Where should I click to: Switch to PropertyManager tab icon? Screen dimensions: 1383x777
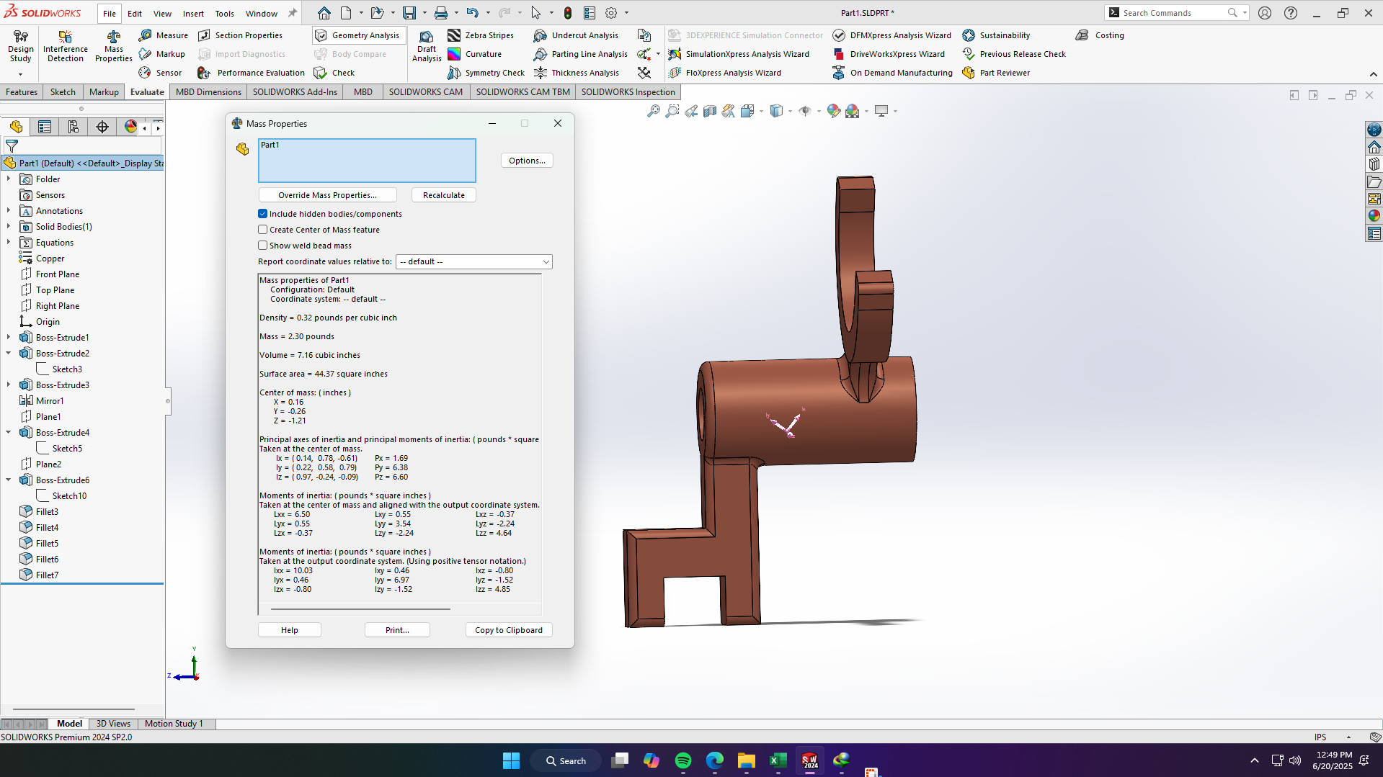45,127
